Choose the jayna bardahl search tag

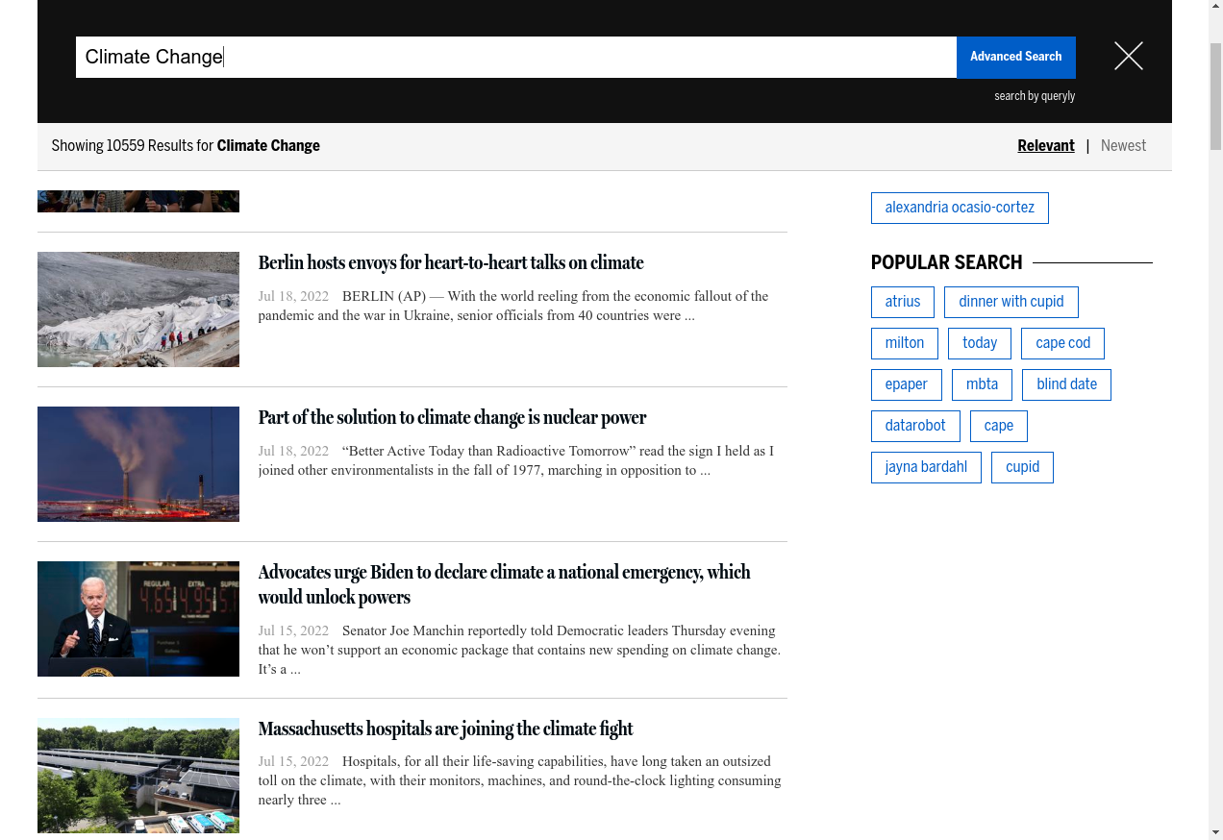[925, 467]
